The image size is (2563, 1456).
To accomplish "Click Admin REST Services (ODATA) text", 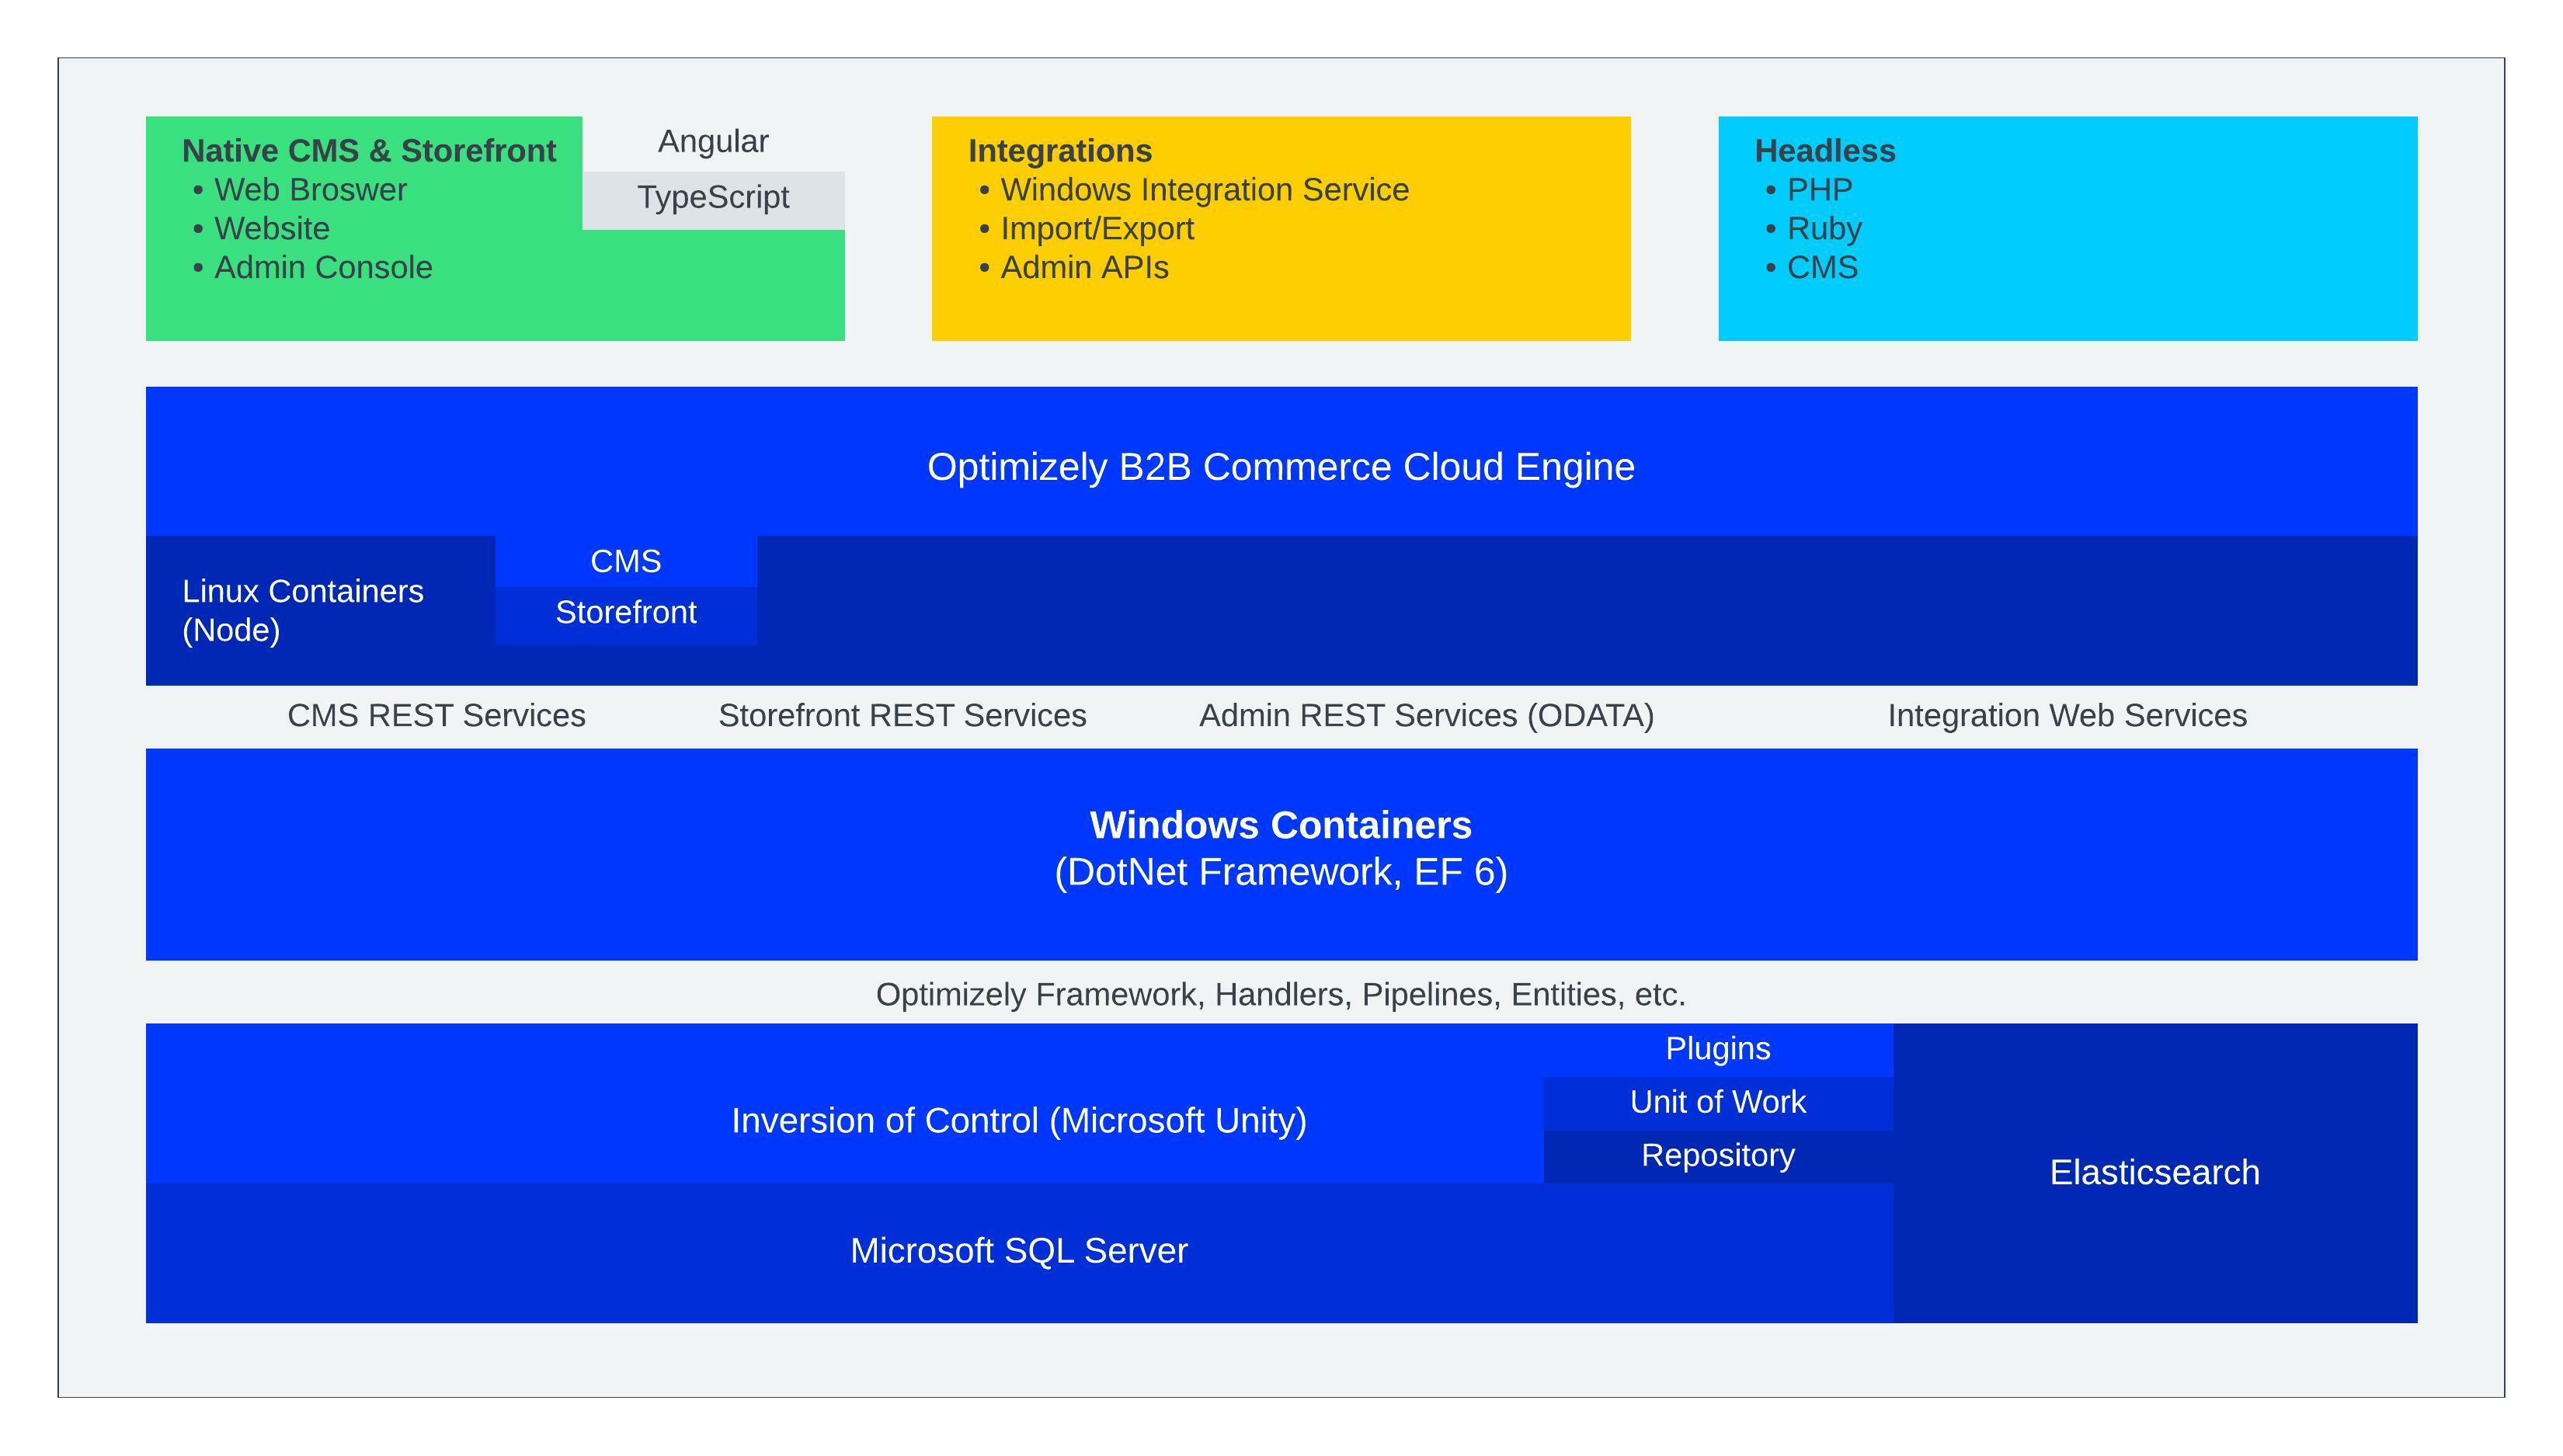I will pos(1426,716).
